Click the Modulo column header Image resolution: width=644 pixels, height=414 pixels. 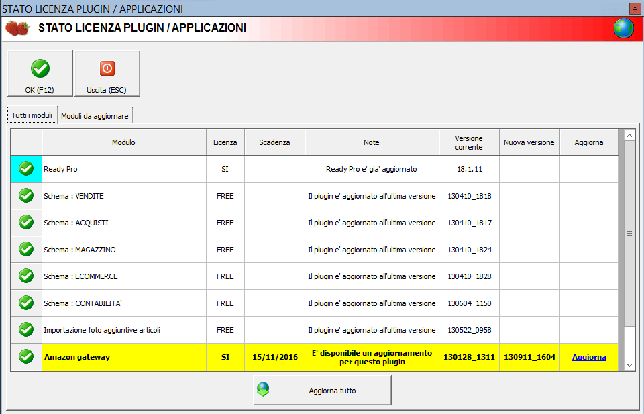click(123, 142)
